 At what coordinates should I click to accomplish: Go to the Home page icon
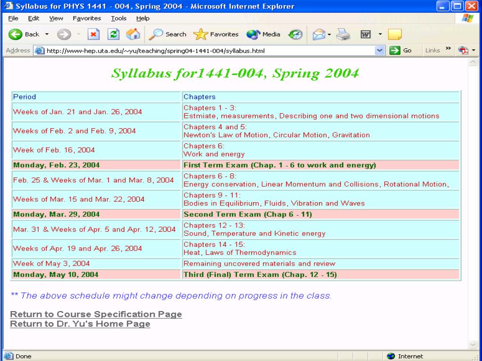click(x=133, y=34)
